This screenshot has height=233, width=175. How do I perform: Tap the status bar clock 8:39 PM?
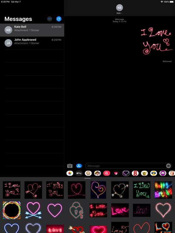(5, 2)
